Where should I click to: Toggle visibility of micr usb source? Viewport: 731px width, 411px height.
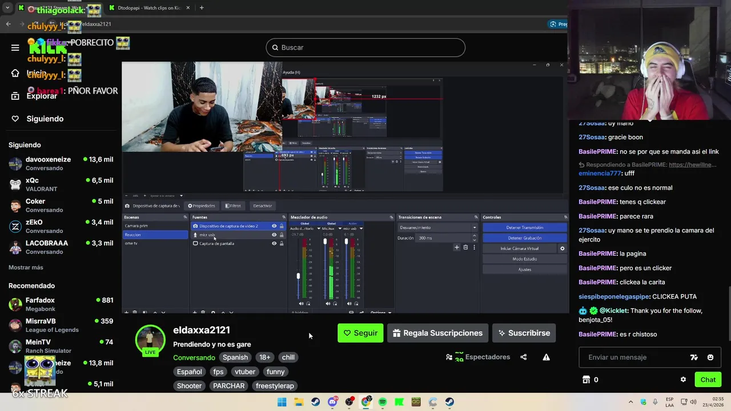point(274,235)
